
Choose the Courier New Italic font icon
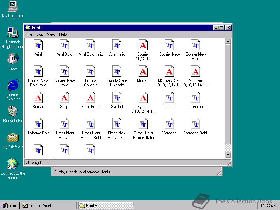pos(64,71)
